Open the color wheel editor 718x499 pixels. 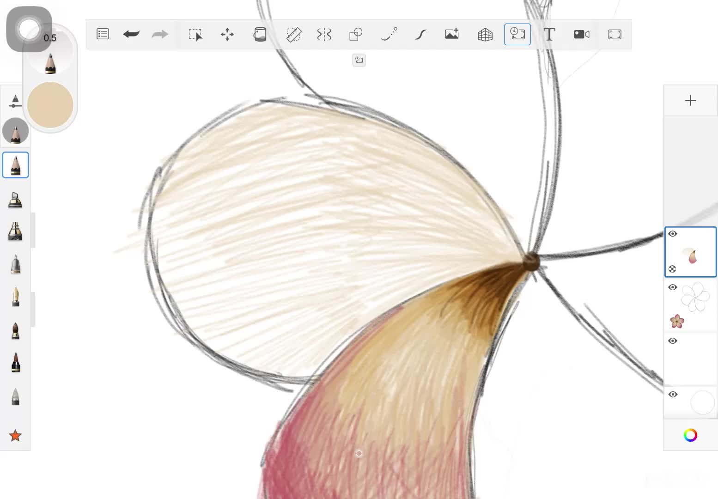click(x=690, y=435)
